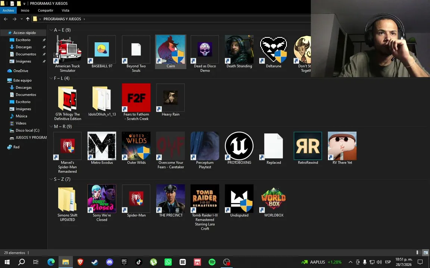Select the Deltarune heart icon

[x=273, y=52]
